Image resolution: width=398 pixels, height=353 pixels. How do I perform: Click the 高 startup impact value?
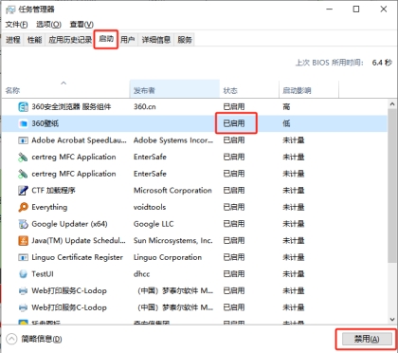coord(286,107)
